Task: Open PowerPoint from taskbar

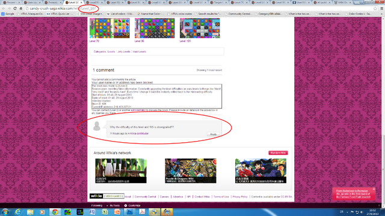Action: tap(117, 212)
